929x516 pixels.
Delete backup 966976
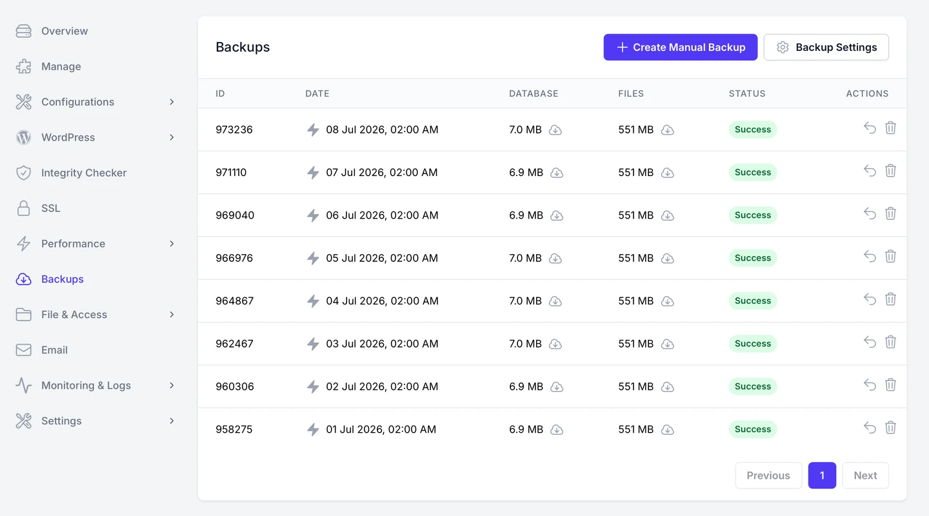tap(890, 256)
